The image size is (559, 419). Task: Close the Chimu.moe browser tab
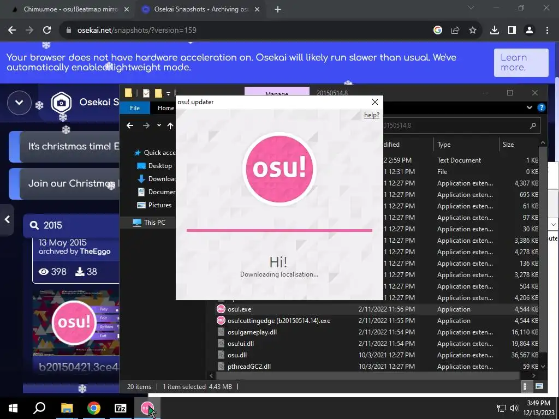point(126,10)
